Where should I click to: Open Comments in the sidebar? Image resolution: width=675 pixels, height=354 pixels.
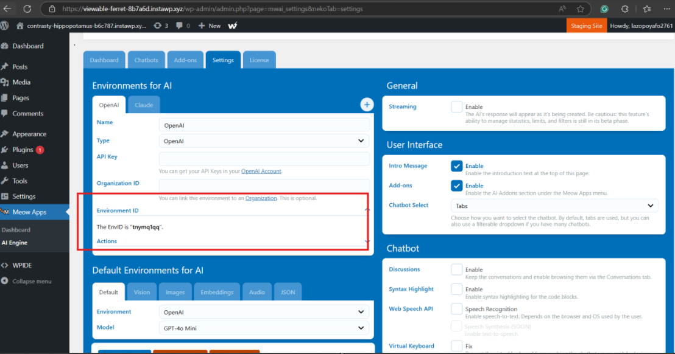pos(27,113)
